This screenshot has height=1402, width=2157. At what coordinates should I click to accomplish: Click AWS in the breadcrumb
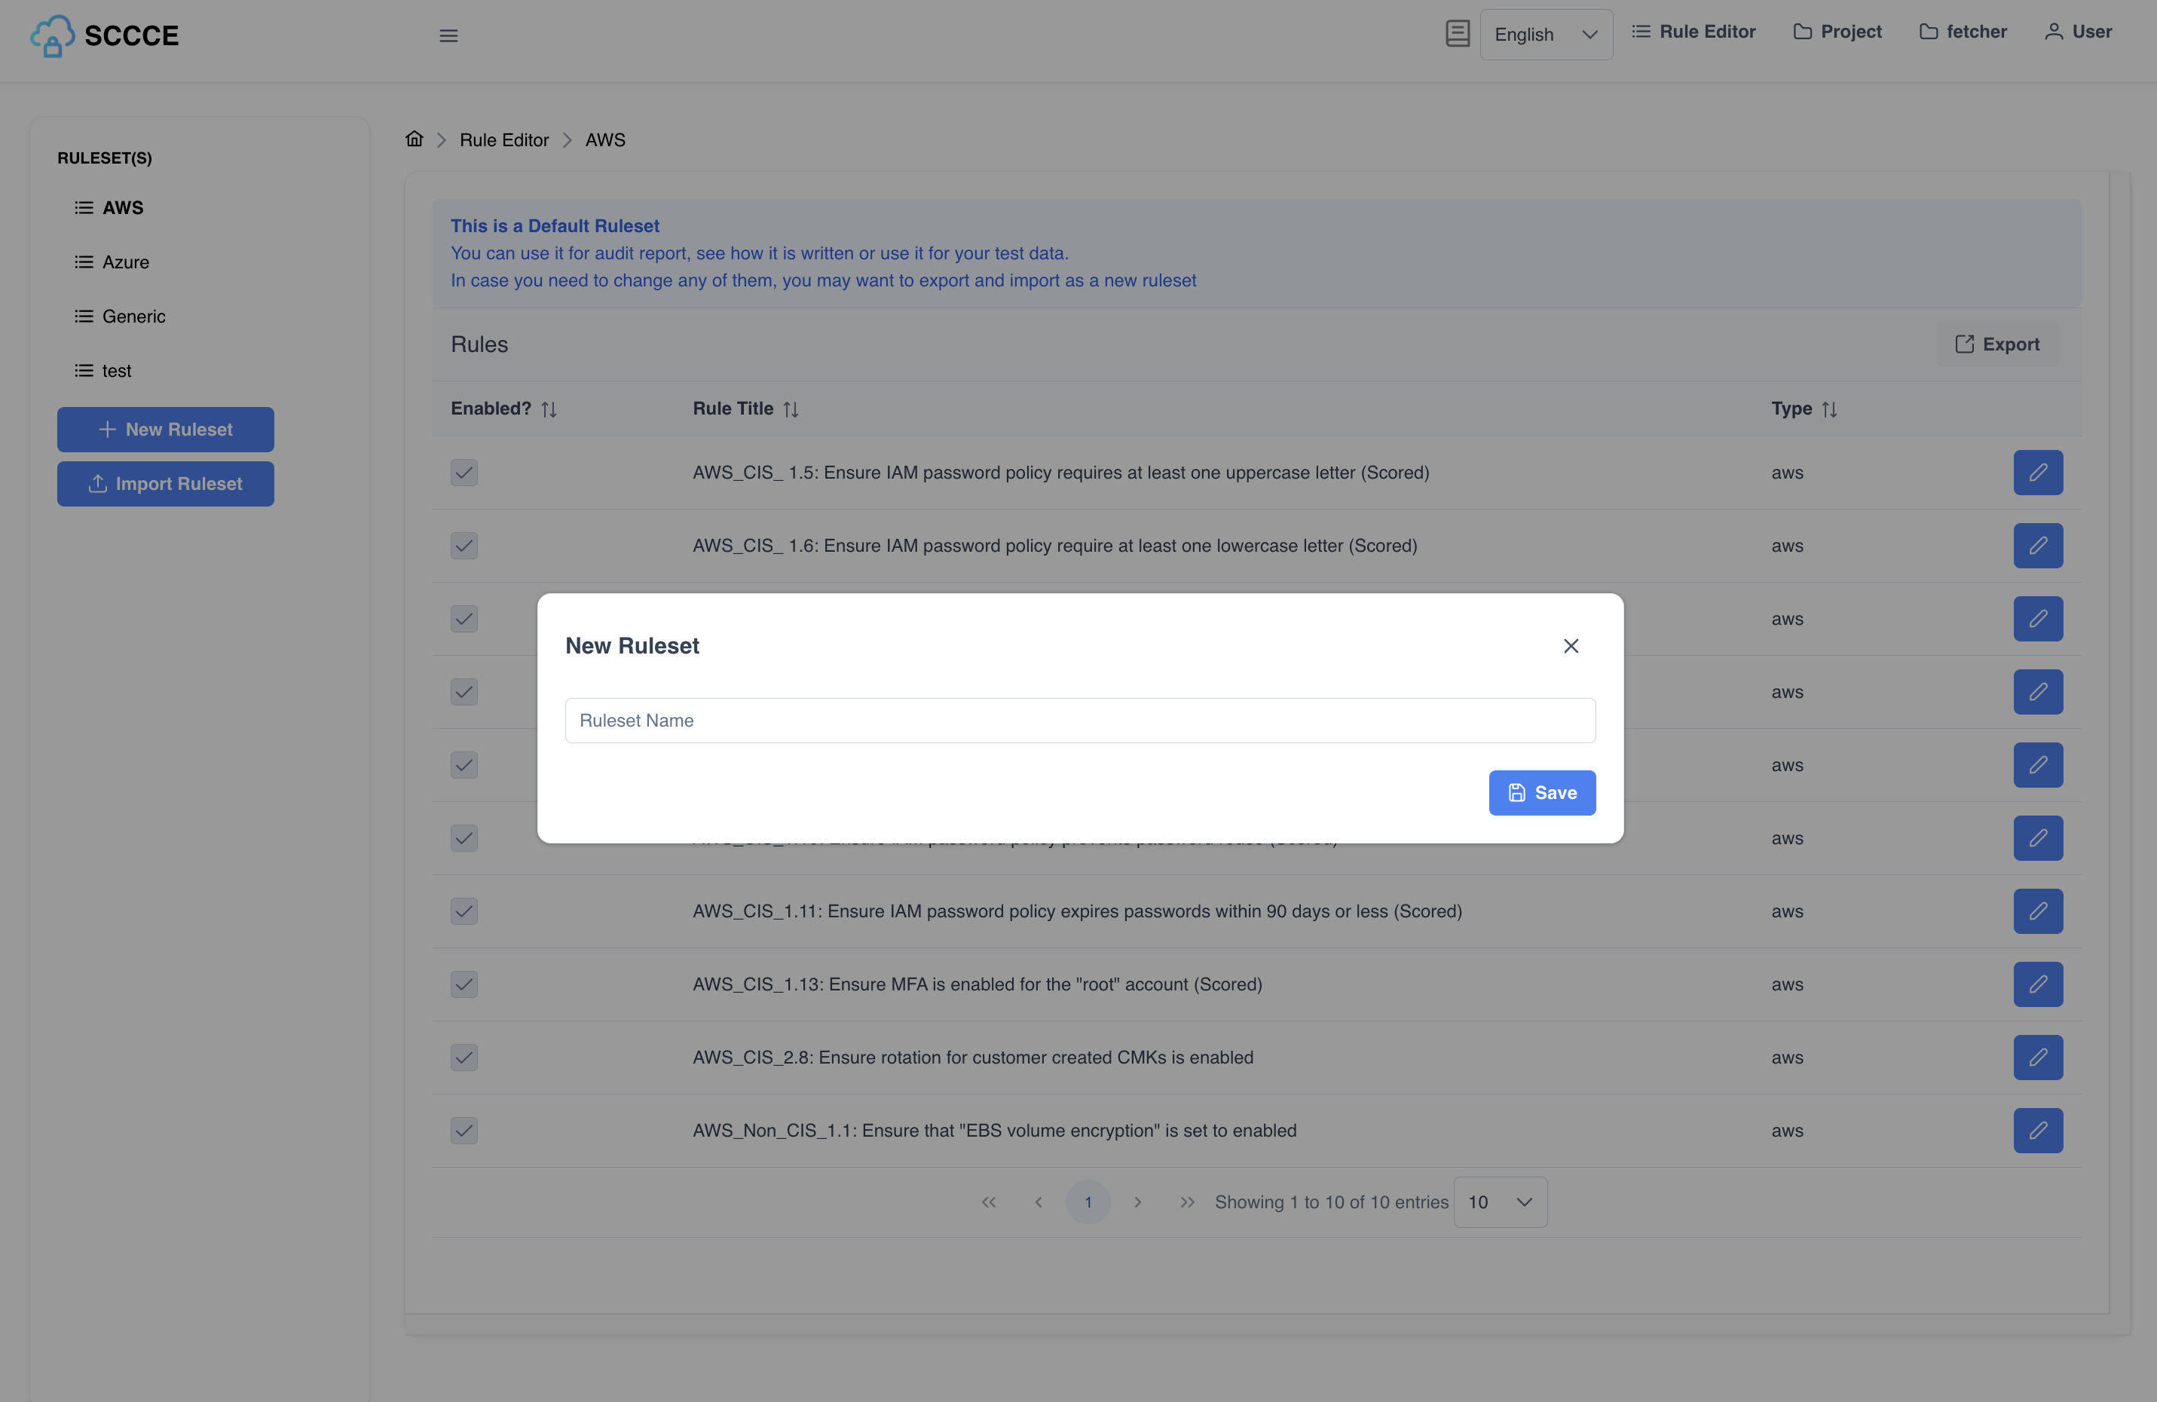604,139
